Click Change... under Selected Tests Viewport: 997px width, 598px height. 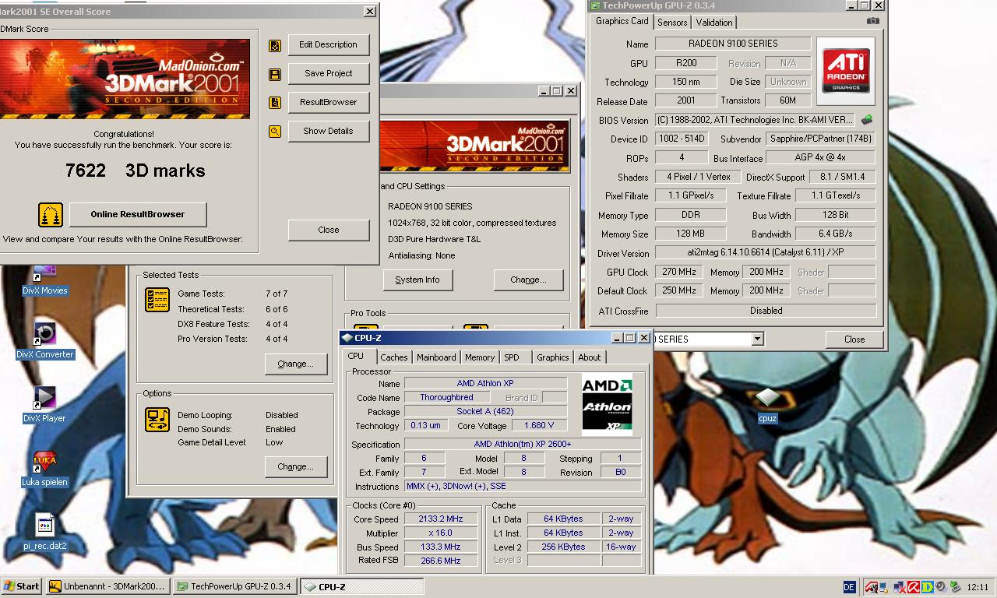[295, 364]
